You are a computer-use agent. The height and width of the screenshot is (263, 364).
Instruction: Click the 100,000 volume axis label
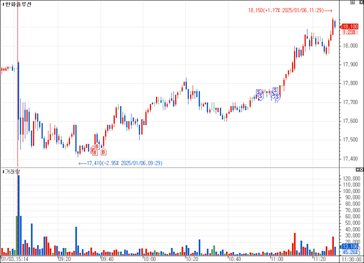[351, 191]
